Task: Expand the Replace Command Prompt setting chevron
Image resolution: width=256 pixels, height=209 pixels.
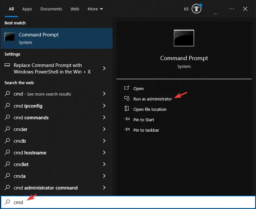Action: (104, 68)
